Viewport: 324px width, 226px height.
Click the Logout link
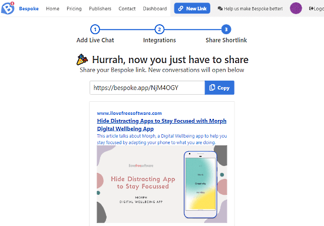tap(316, 9)
